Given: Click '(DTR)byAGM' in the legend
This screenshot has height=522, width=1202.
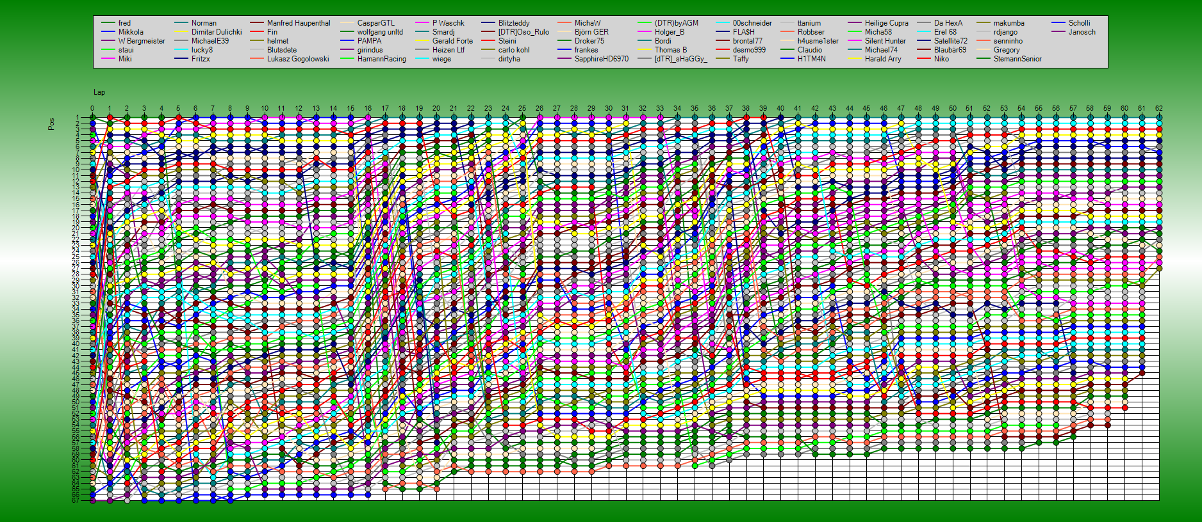Looking at the screenshot, I should (677, 23).
